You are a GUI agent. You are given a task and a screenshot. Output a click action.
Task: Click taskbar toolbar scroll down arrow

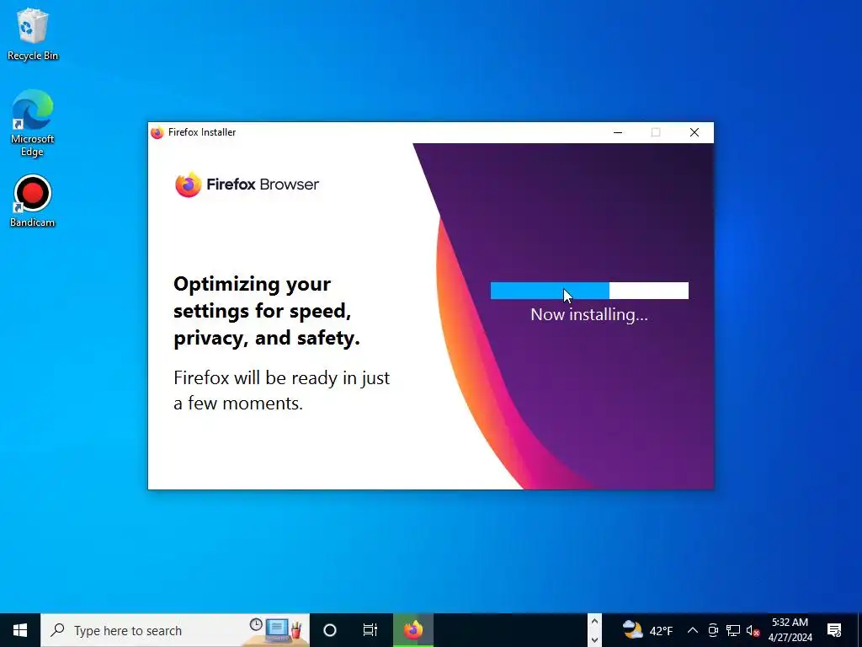click(x=594, y=639)
